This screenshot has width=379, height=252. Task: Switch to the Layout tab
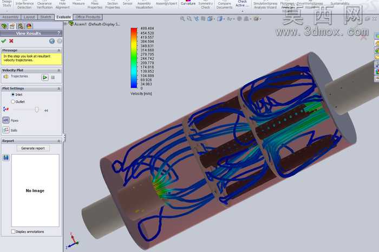(29, 17)
